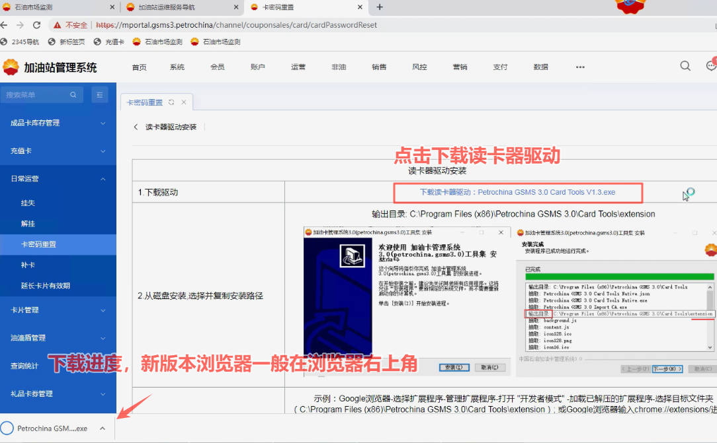Click the 不安全 security warning icon

pyautogui.click(x=58, y=25)
